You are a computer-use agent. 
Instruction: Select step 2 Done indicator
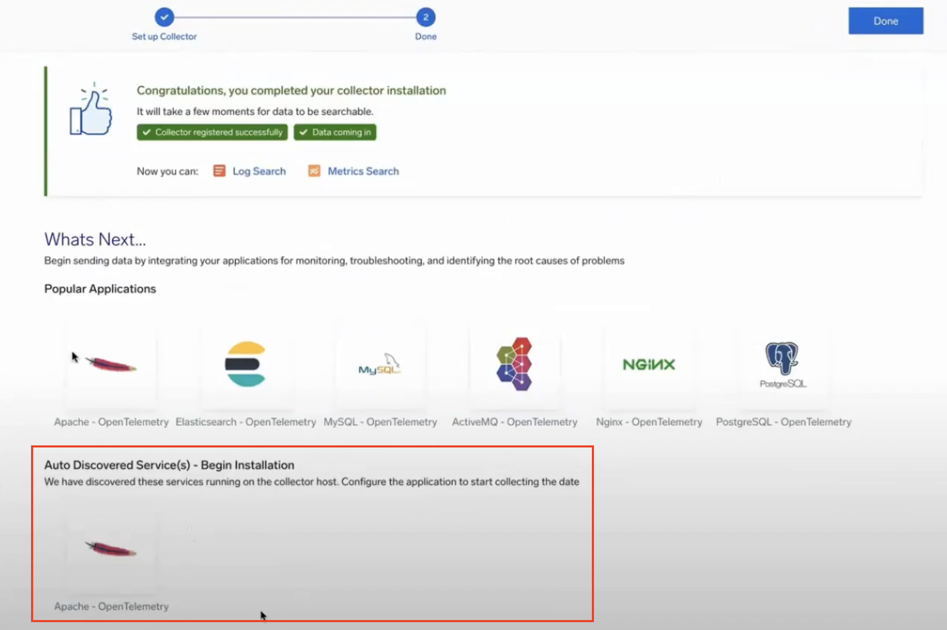[x=425, y=17]
